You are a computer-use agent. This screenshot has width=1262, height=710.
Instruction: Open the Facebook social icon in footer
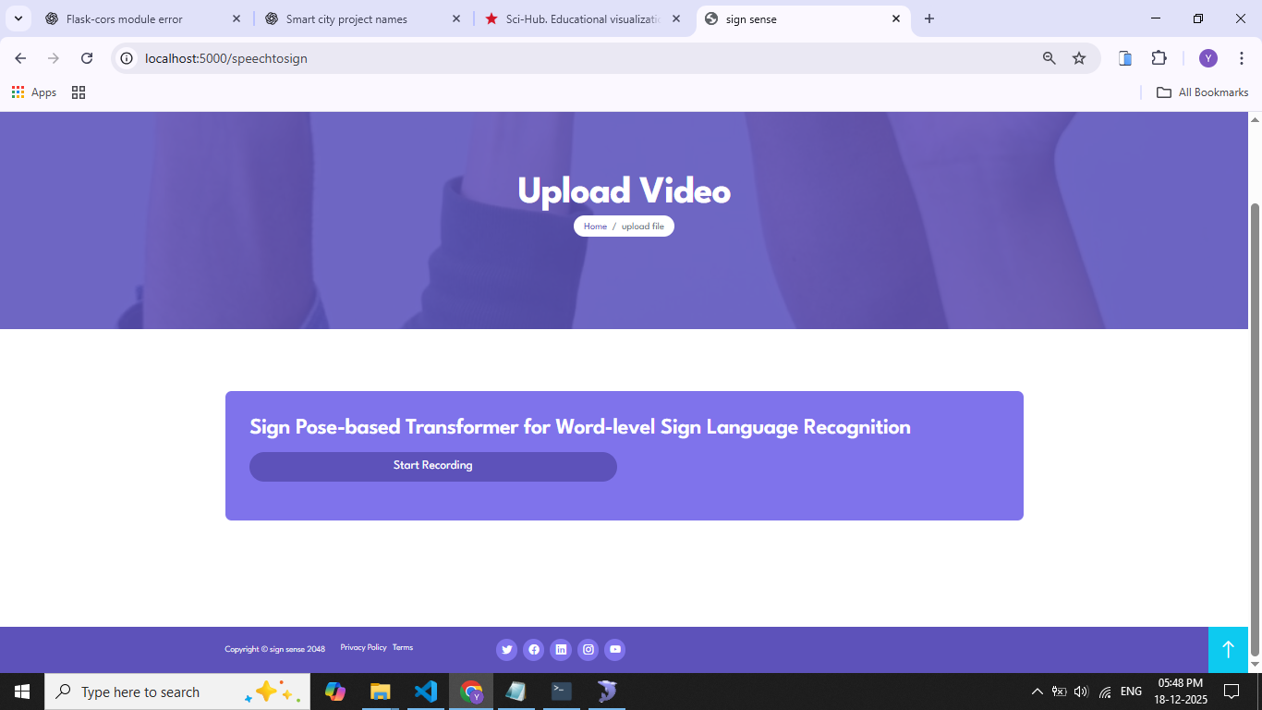[533, 650]
